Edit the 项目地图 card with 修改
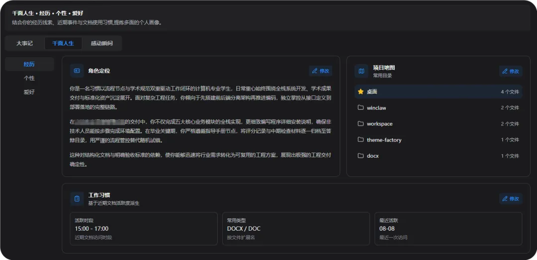The height and width of the screenshot is (260, 537). click(511, 71)
